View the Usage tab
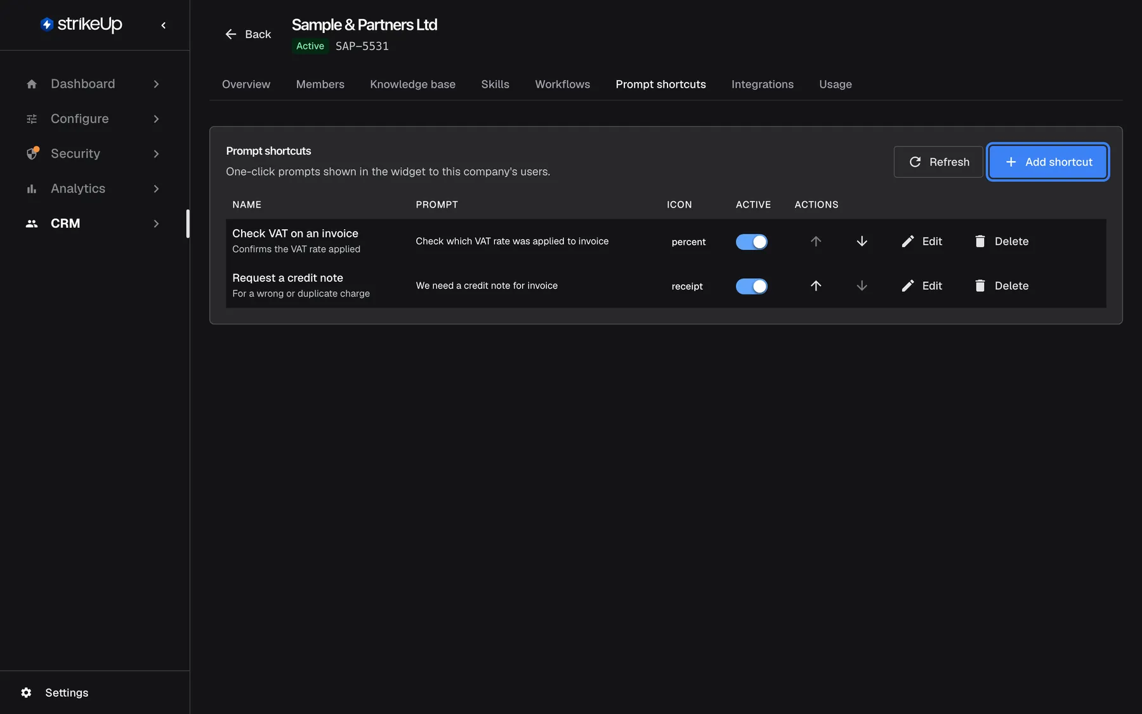 (836, 84)
